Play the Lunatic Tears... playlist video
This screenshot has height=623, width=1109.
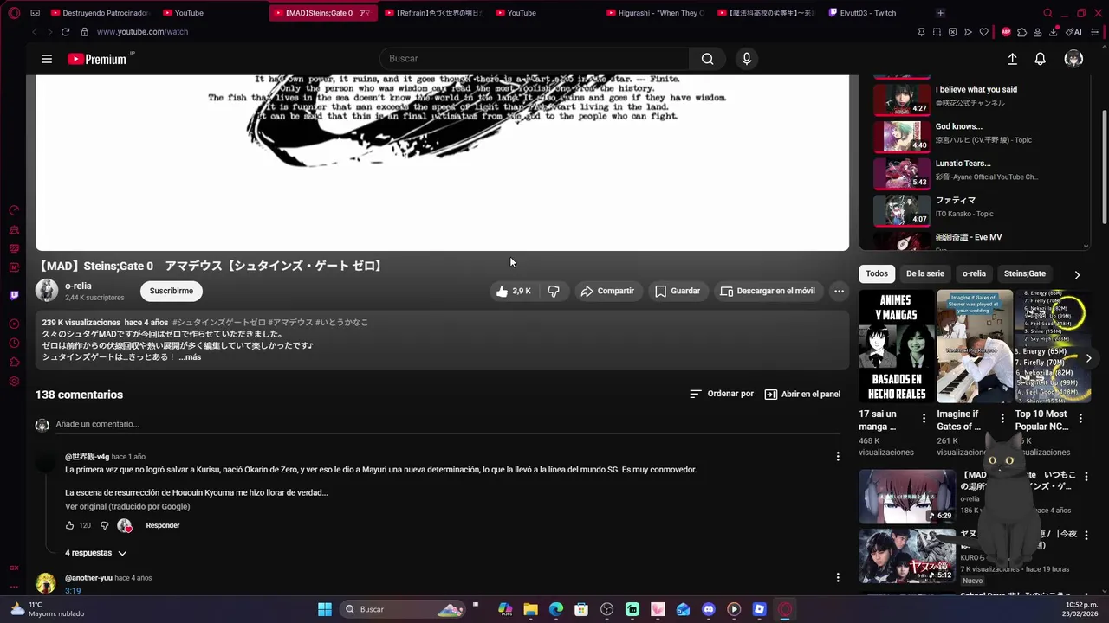pos(902,173)
